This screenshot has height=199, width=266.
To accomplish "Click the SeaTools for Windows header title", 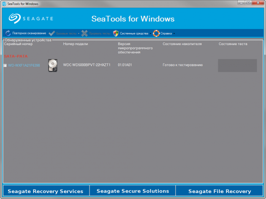I will pyautogui.click(x=133, y=19).
